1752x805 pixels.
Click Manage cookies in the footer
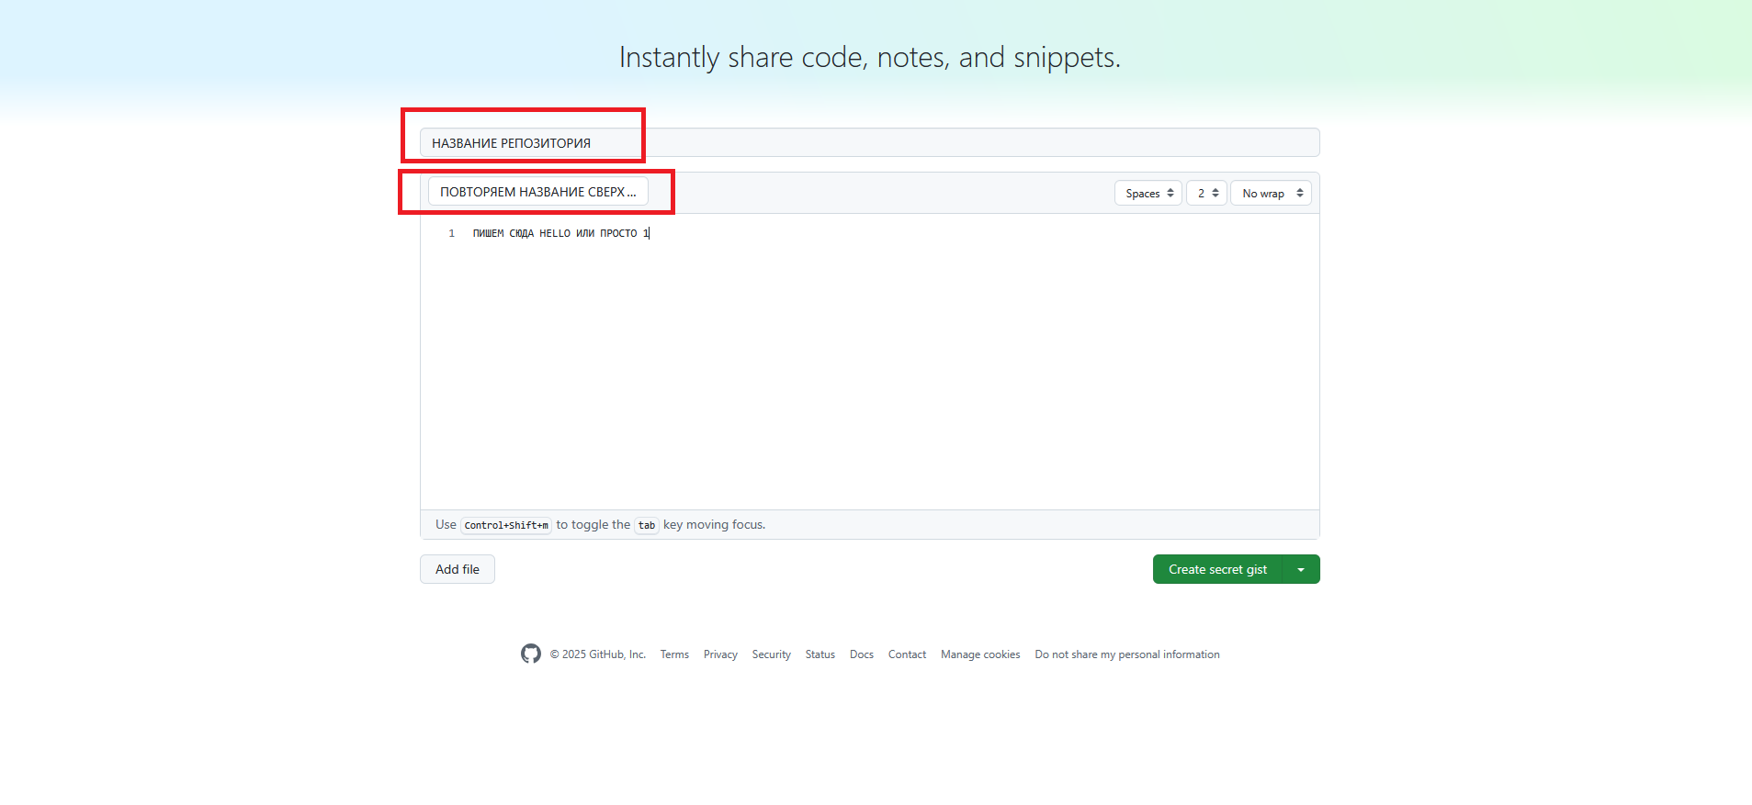click(980, 654)
